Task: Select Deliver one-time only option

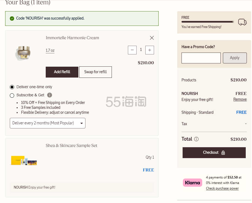Action: pos(12,87)
